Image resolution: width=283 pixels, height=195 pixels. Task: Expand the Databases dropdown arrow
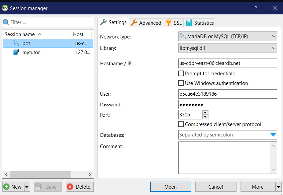tap(273, 134)
